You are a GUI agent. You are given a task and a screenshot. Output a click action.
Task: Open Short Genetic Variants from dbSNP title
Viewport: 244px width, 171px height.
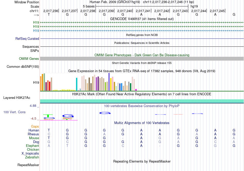coord(142,63)
